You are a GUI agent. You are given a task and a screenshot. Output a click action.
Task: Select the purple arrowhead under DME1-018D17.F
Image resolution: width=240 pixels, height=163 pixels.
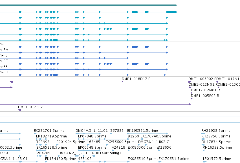point(122,82)
